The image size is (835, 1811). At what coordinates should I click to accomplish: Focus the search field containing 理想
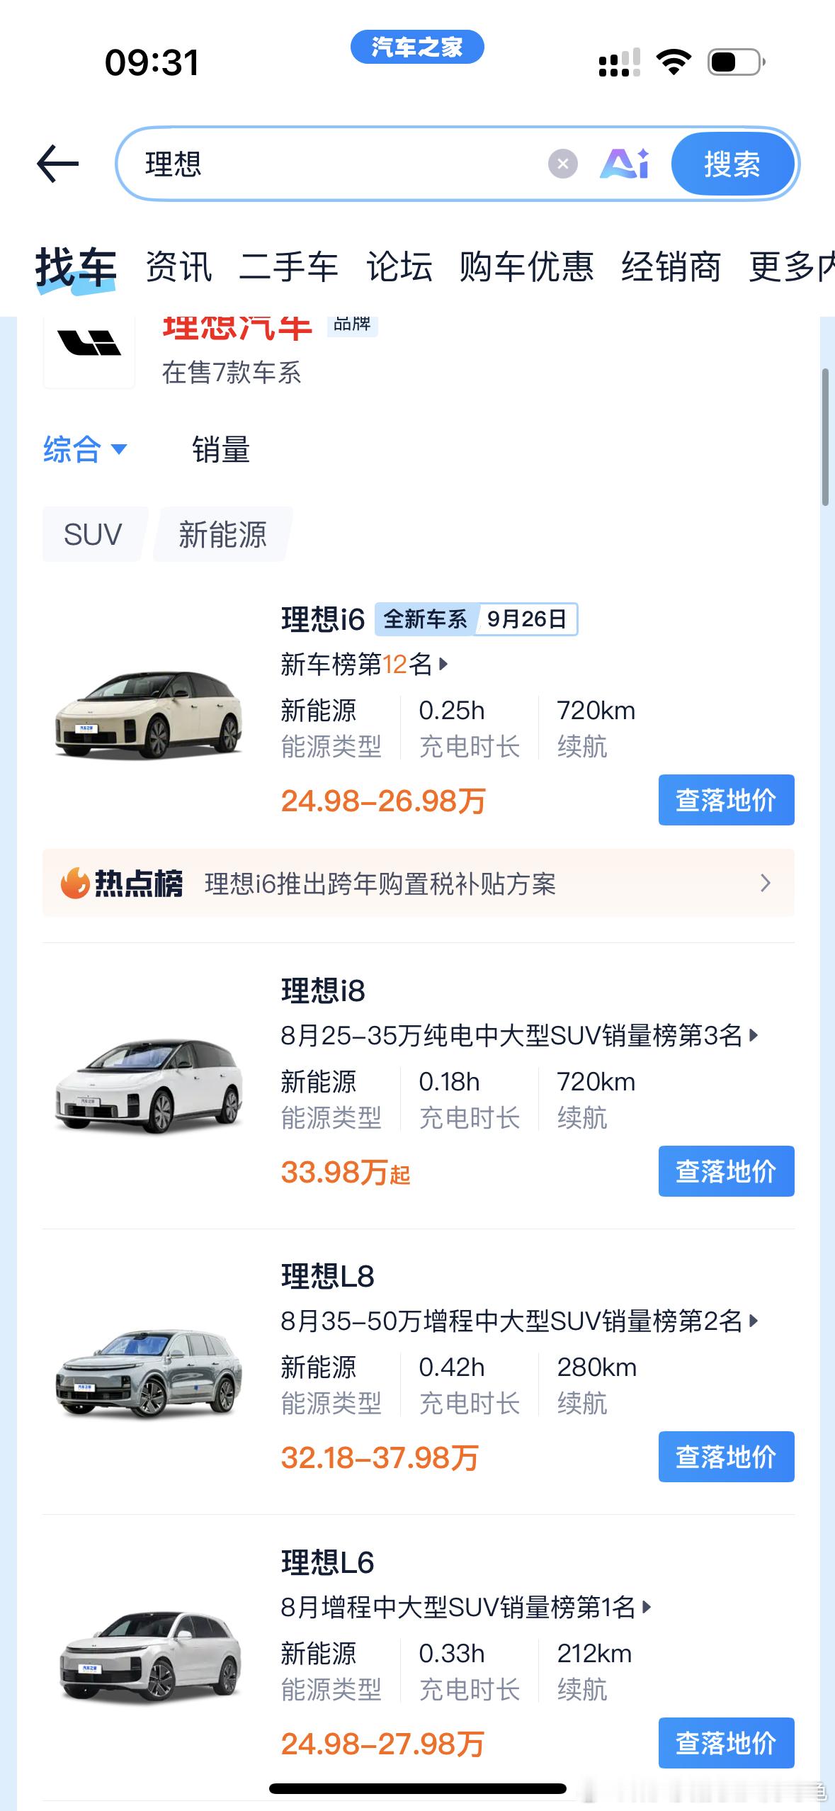pyautogui.click(x=340, y=164)
